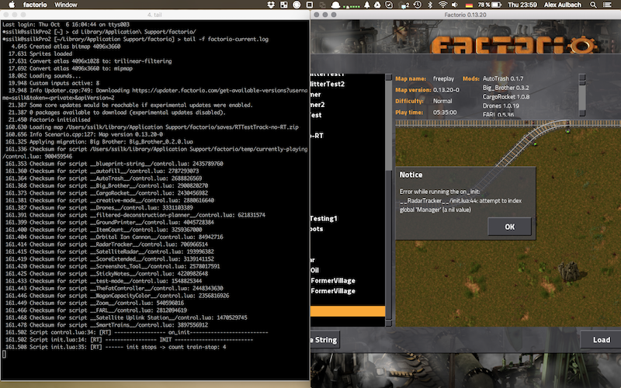Image resolution: width=621 pixels, height=388 pixels.
Task: Open the Wi-Fi status menu
Action: click(442, 5)
